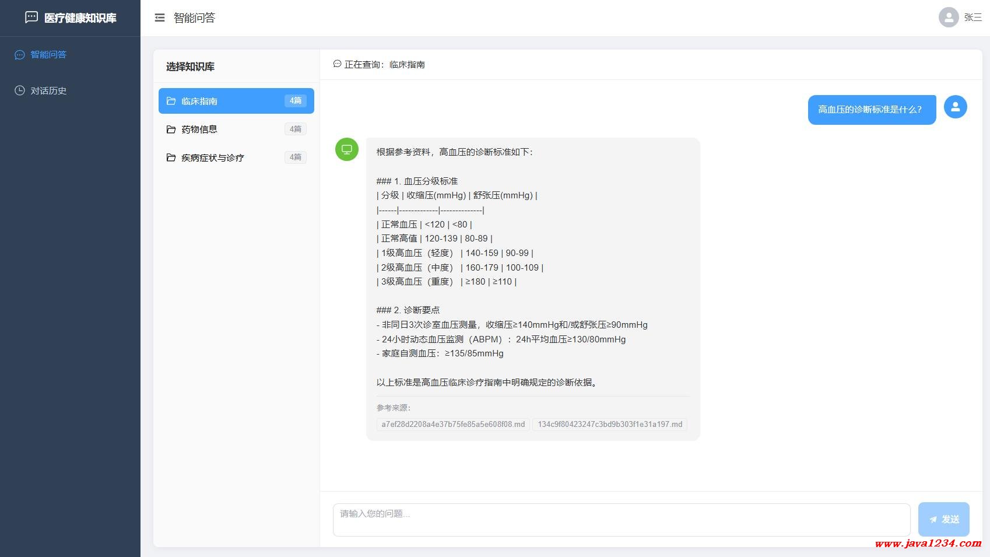Click the hamburger menu collapse icon
The height and width of the screenshot is (557, 990).
160,18
